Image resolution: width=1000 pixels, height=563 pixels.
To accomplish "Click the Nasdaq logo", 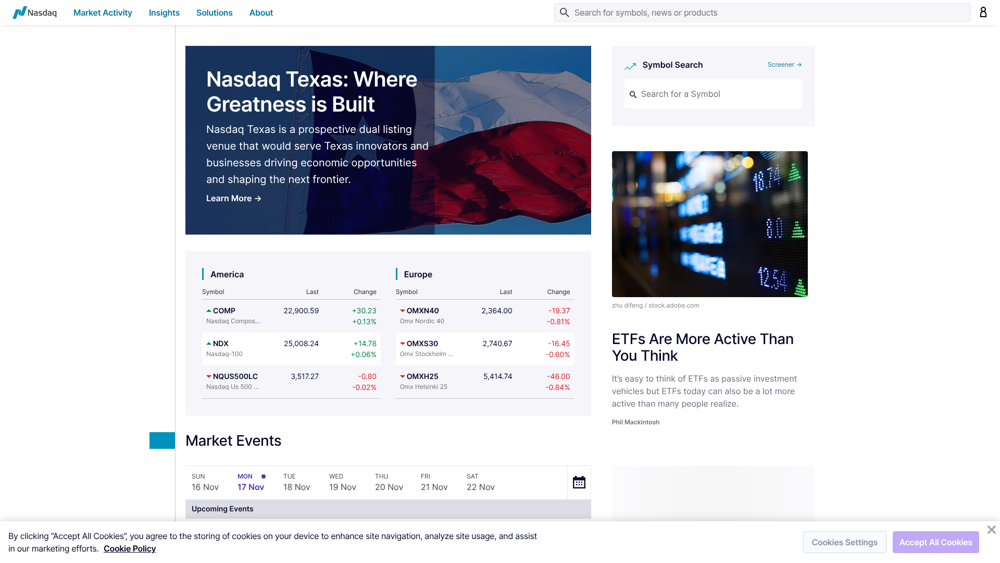I will [34, 13].
